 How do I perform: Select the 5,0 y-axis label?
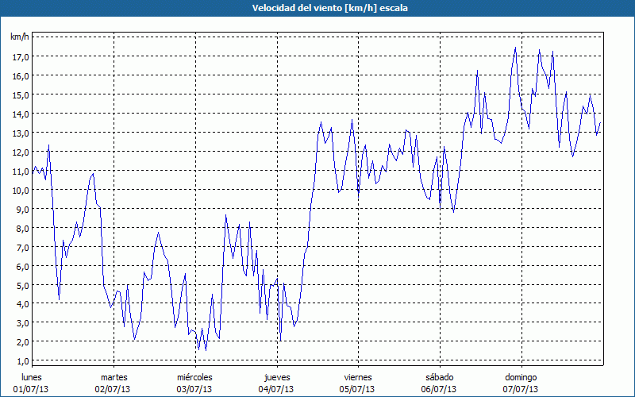pyautogui.click(x=21, y=285)
